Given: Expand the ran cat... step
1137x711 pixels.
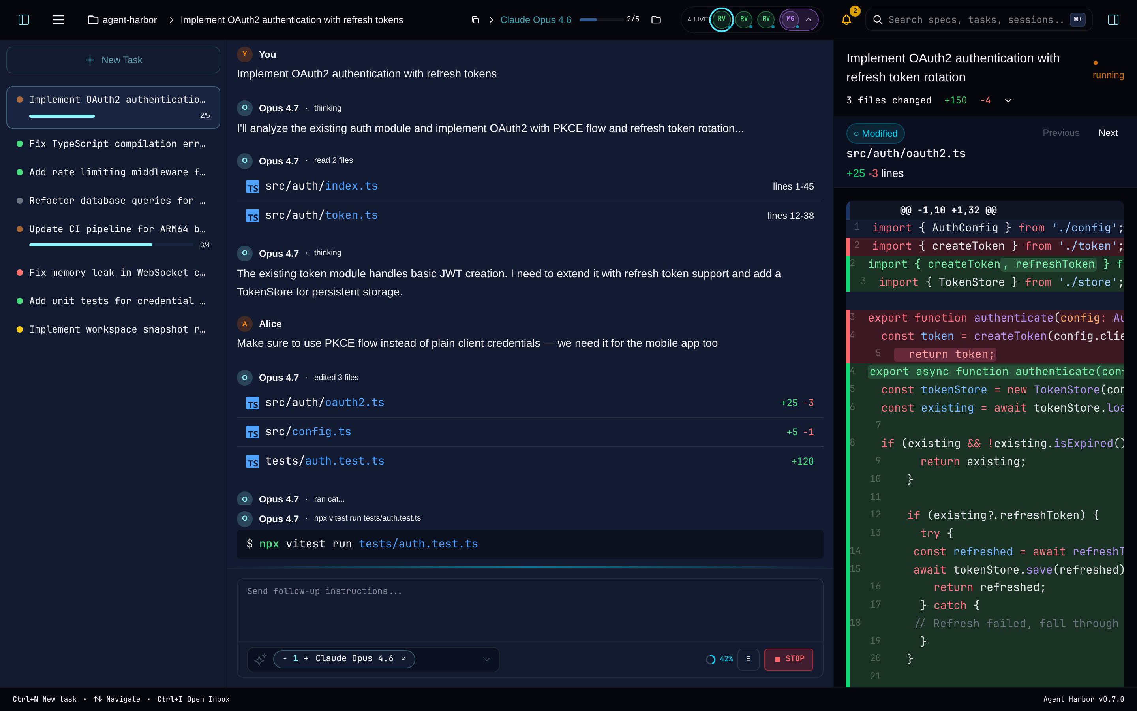Looking at the screenshot, I should coord(329,499).
